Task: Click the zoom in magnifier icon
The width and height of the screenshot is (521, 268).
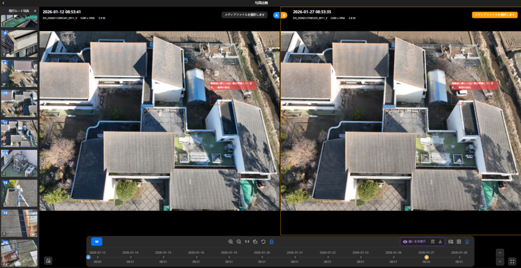Action: point(230,242)
